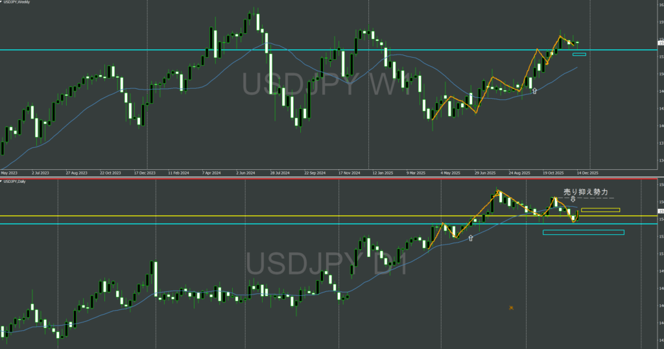Image resolution: width=664 pixels, height=349 pixels.
Task: Select the 売り抑え勢力 text annotation
Action: (586, 192)
